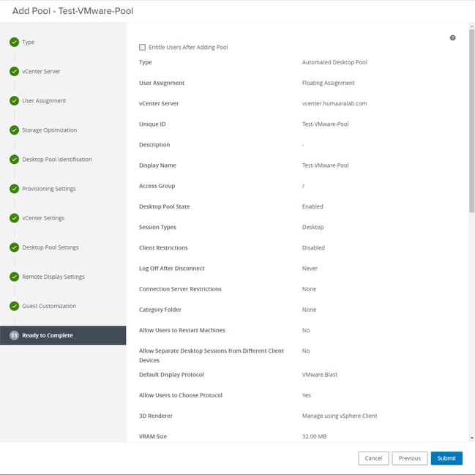Go to the Type wizard step

28,42
